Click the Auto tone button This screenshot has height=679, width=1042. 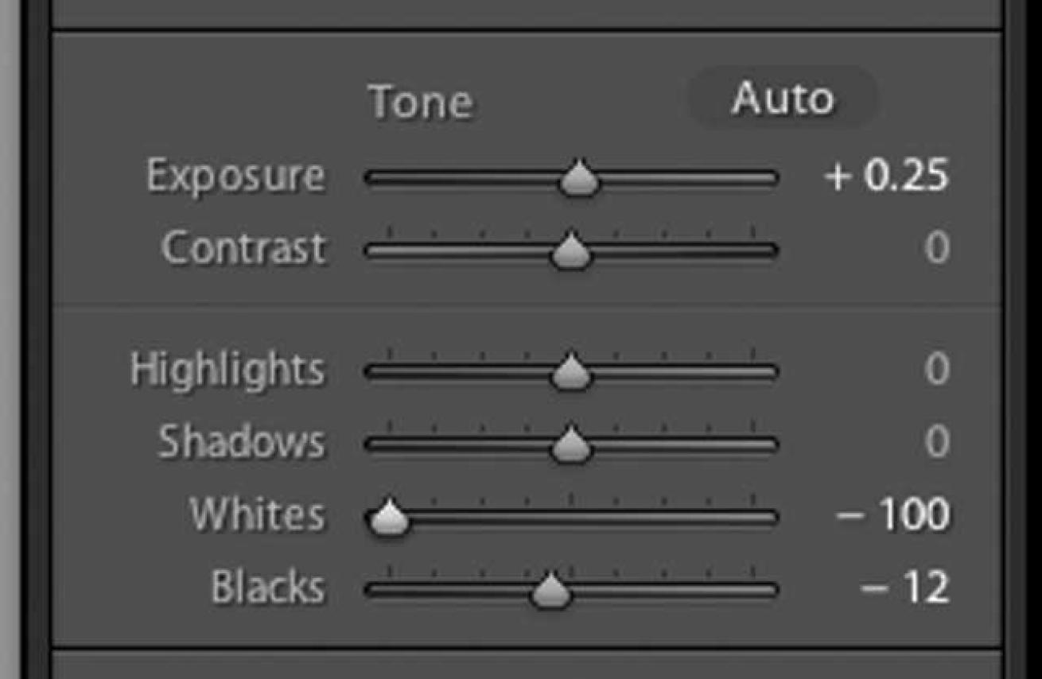click(783, 99)
